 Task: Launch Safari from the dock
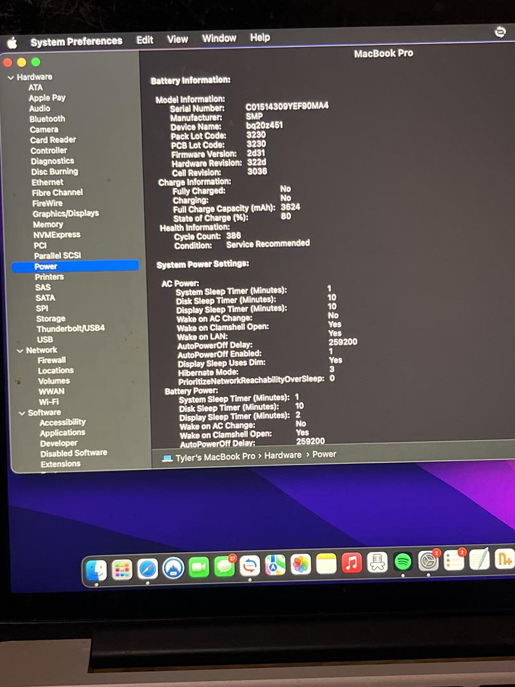148,569
